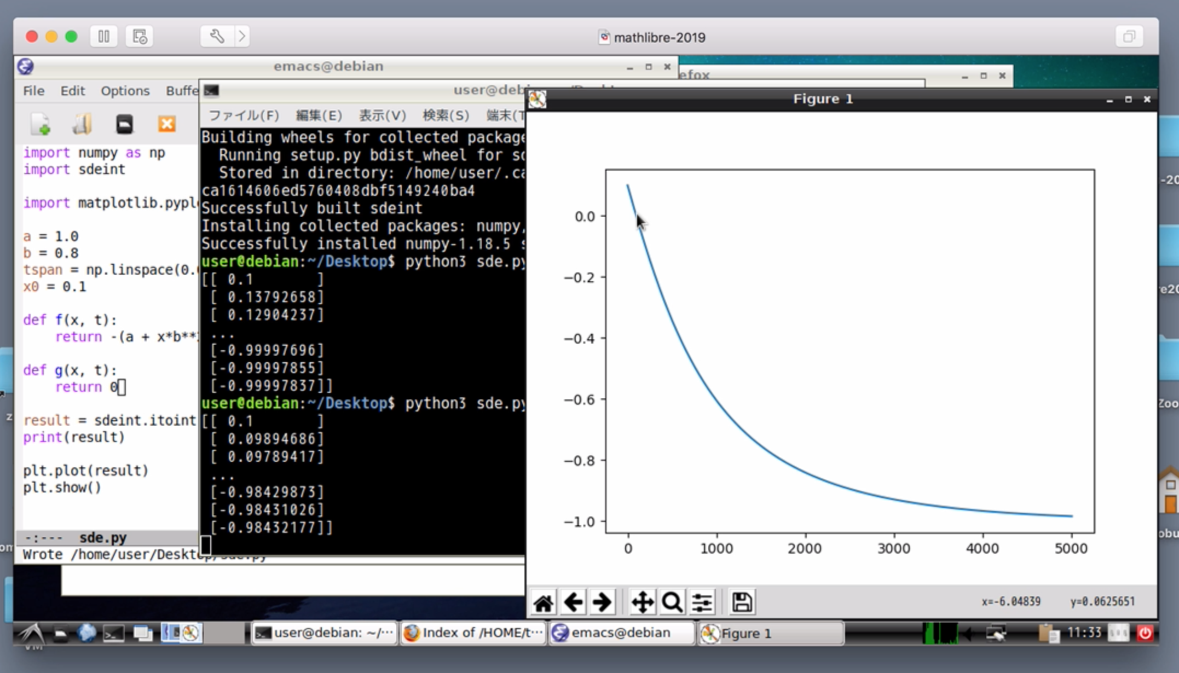This screenshot has height=673, width=1179.
Task: Click the Emacs application icon in its title bar
Action: pos(25,66)
